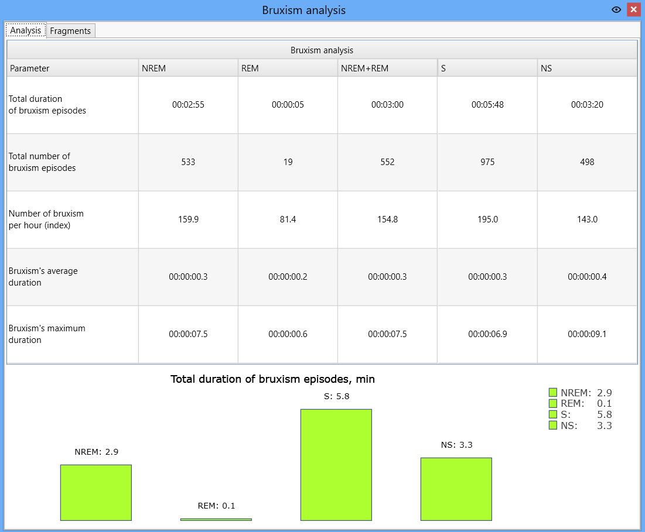Viewport: 645px width, 532px height.
Task: Select the Total duration of bruxism episodes row
Action: click(322, 105)
